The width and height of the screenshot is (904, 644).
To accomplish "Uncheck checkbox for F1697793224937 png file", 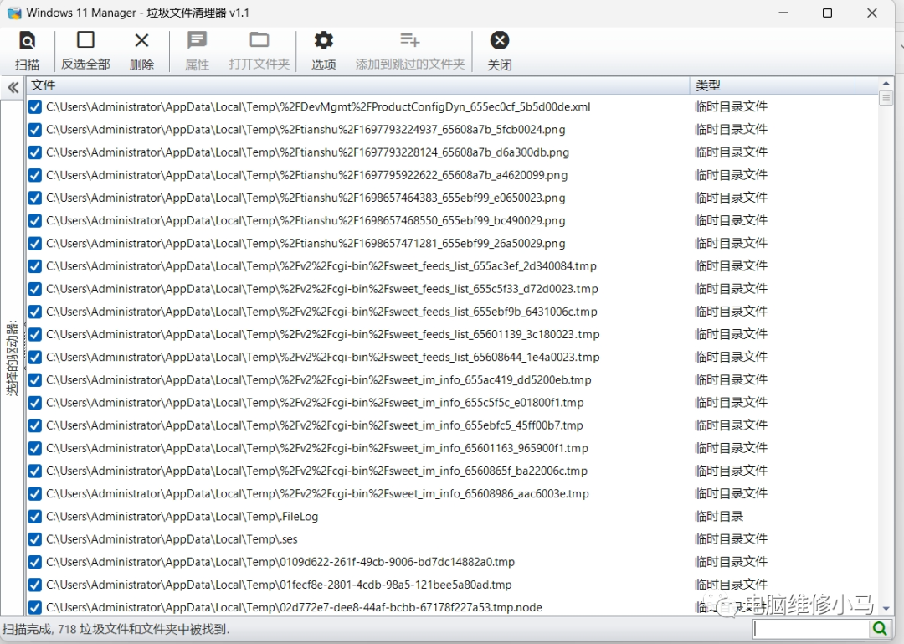I will click(x=34, y=129).
